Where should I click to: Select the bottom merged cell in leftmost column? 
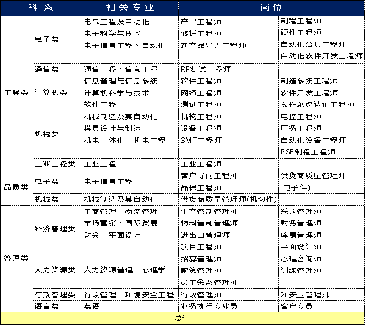[16, 258]
